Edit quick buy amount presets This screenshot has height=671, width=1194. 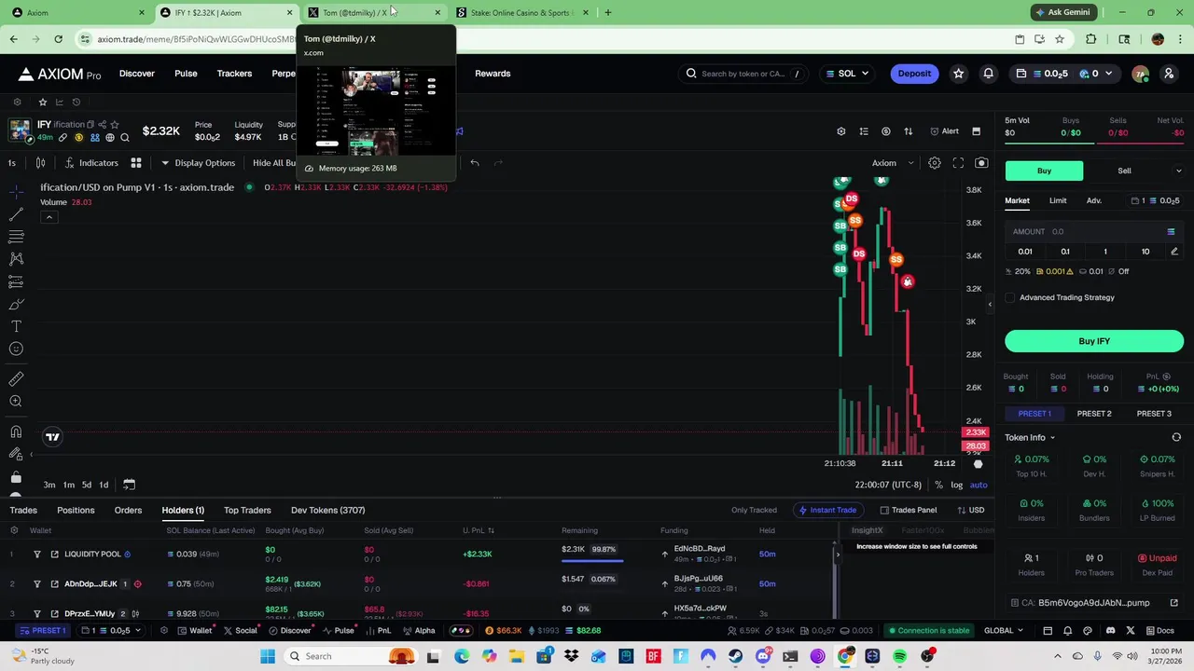(x=1174, y=252)
